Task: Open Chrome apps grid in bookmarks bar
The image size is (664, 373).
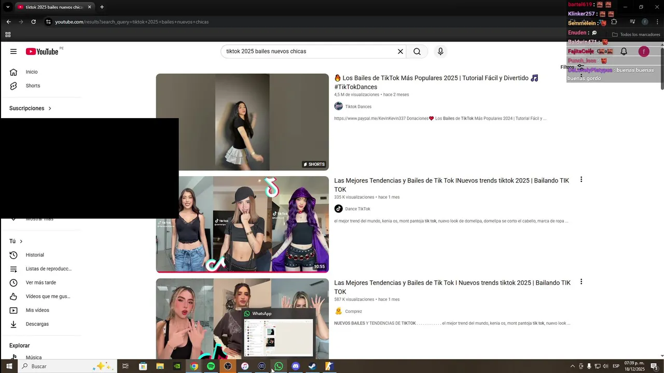Action: tap(8, 35)
